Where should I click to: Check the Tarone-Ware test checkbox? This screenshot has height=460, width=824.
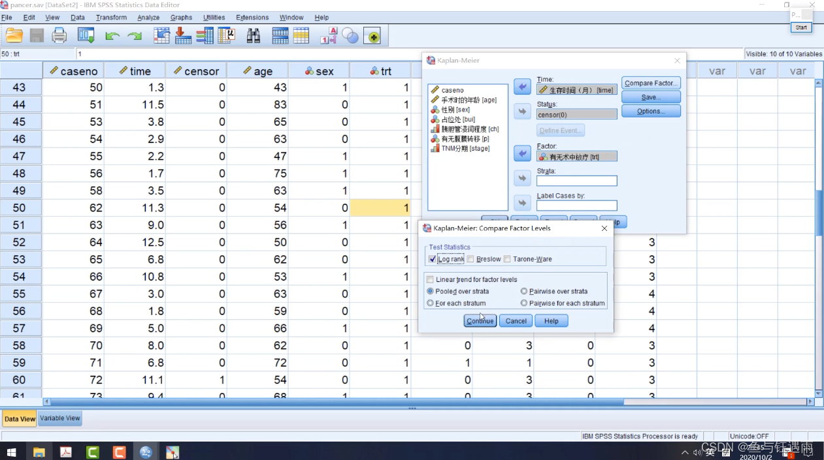click(507, 259)
